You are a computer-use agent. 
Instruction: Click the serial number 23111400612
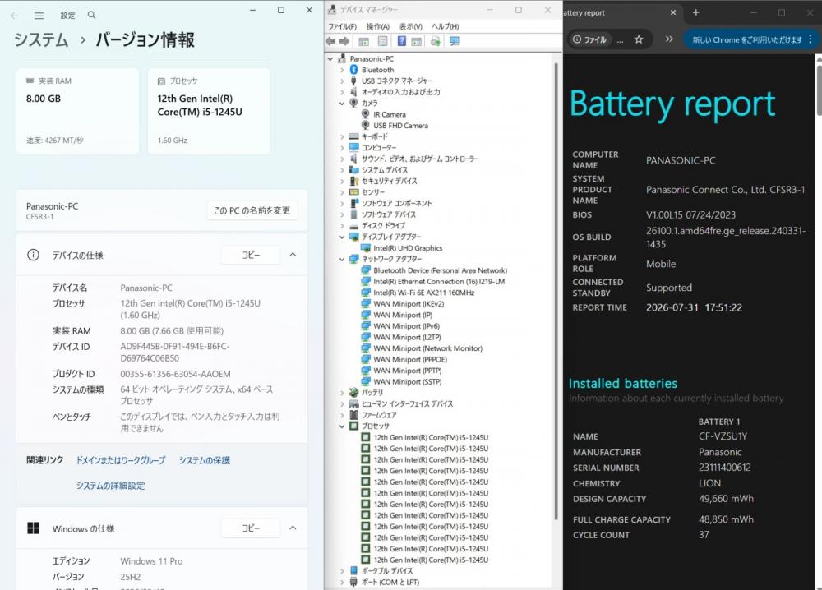coord(724,468)
